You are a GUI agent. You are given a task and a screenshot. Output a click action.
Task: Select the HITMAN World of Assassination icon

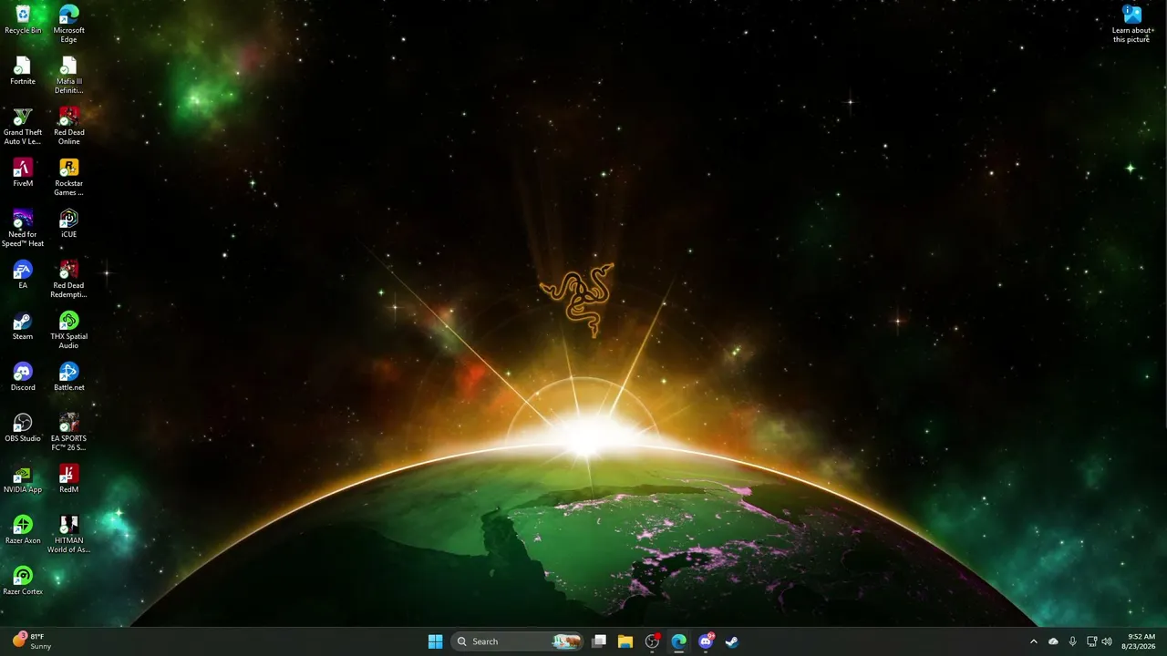click(x=68, y=535)
